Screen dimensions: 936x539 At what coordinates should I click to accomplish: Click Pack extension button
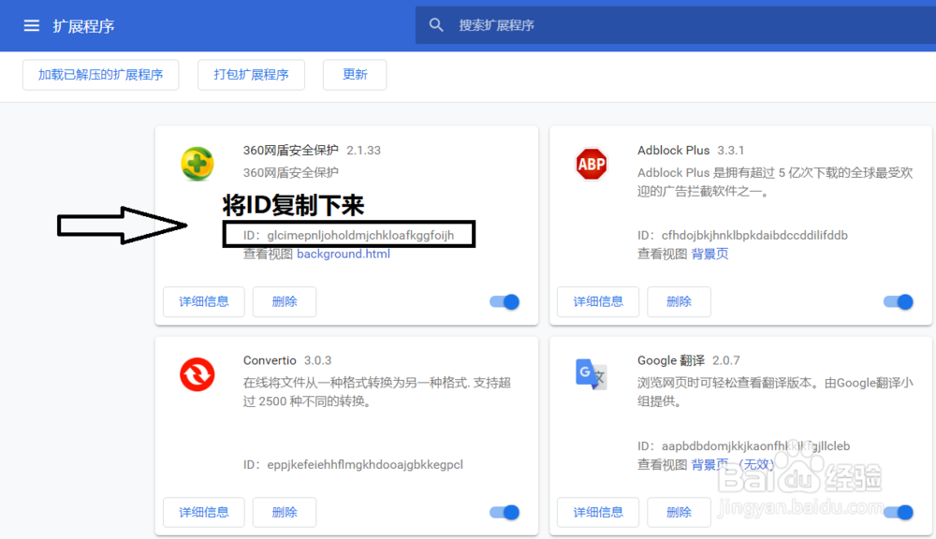(251, 75)
